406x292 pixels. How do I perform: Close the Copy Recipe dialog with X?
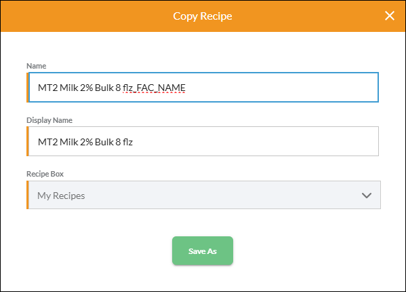click(x=390, y=16)
